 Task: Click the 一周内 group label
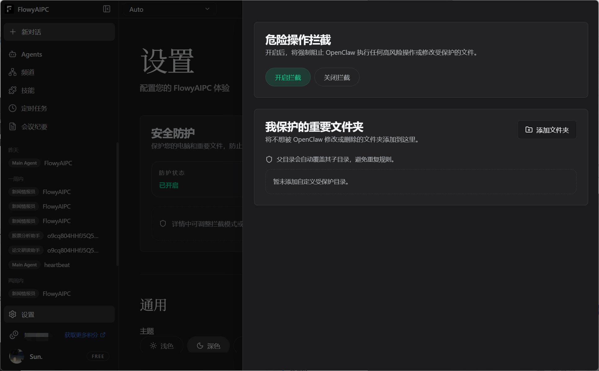(16, 179)
